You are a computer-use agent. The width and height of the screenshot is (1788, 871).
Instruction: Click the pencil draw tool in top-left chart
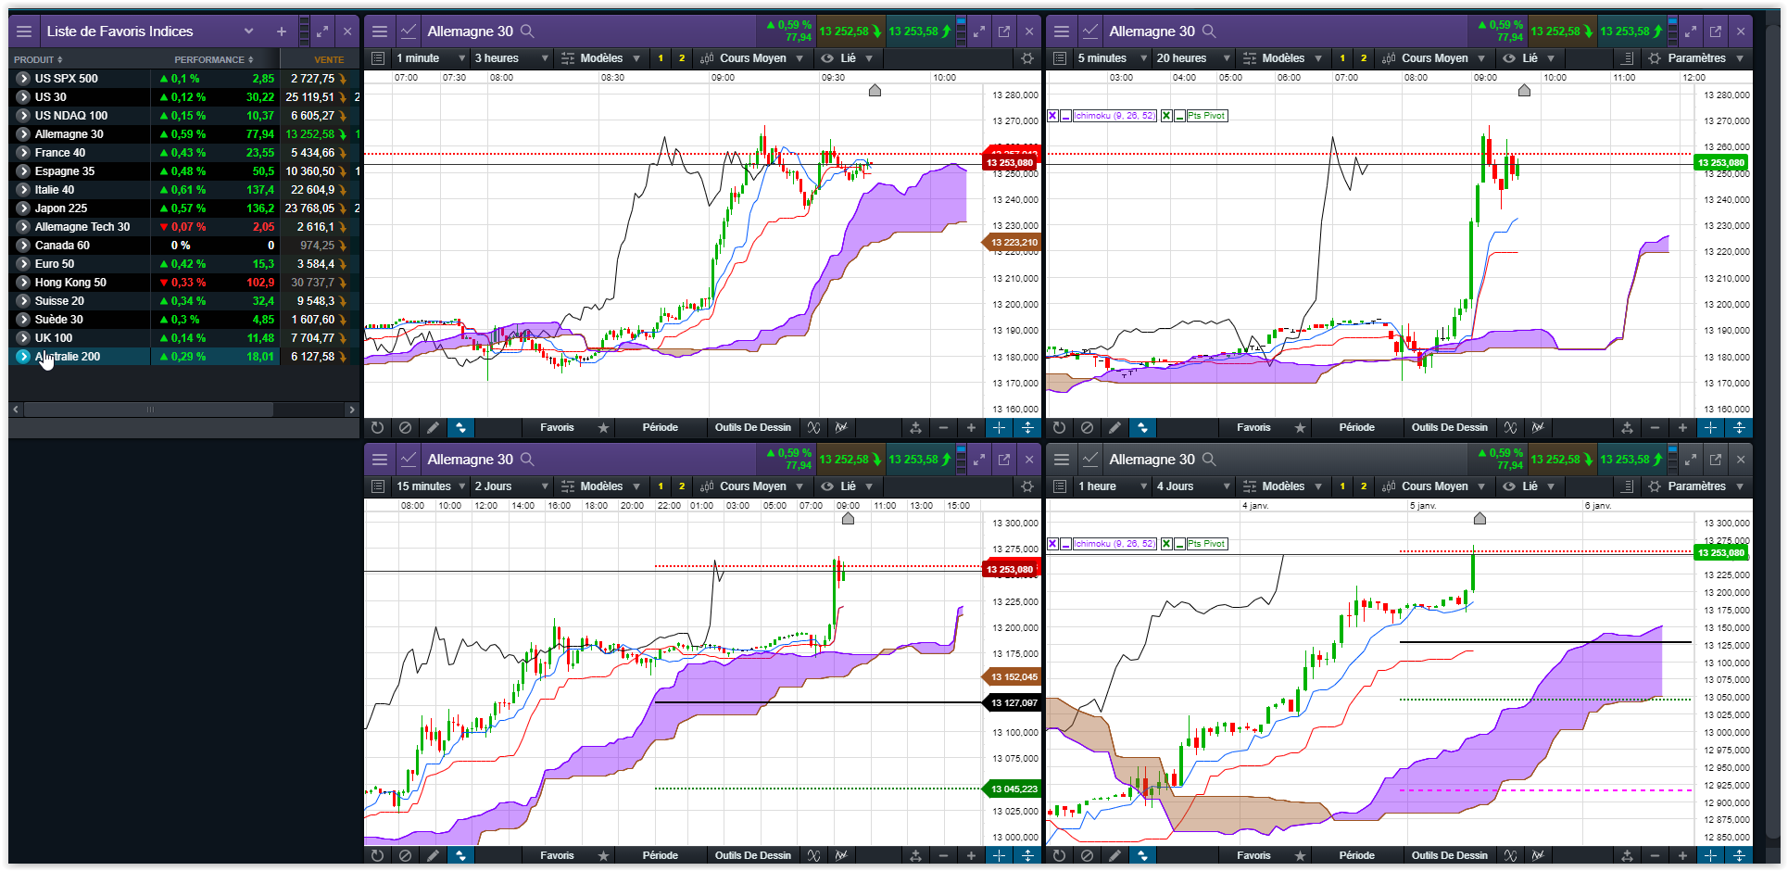point(433,428)
